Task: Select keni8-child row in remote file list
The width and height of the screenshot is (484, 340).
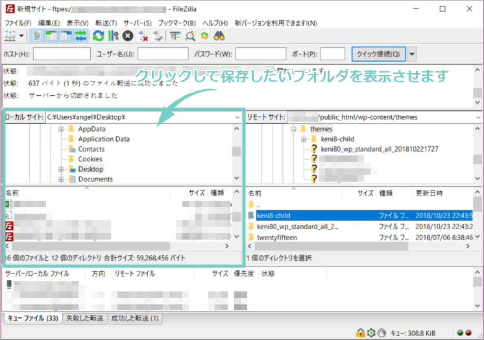Action: pyautogui.click(x=360, y=216)
